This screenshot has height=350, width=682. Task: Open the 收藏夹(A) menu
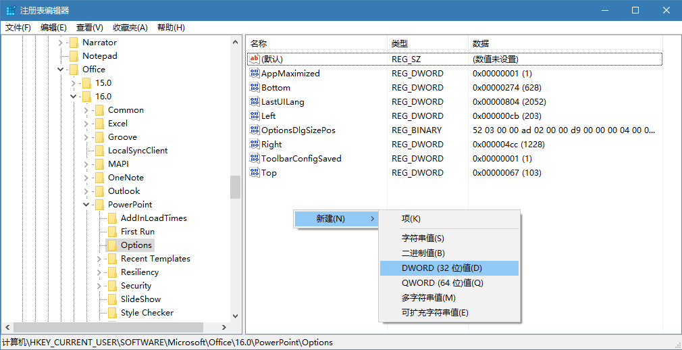click(130, 28)
